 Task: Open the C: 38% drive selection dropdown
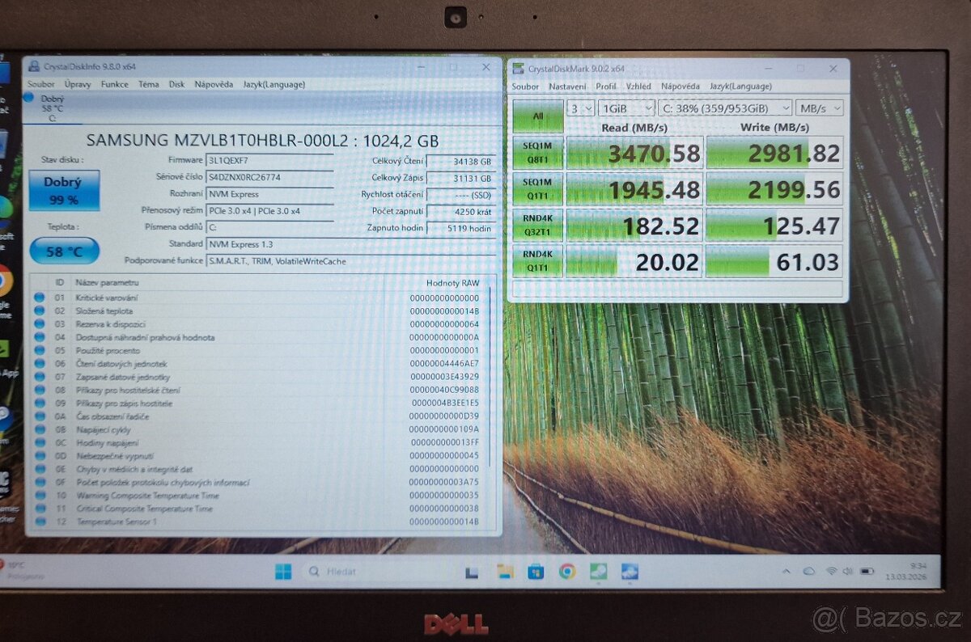click(726, 108)
